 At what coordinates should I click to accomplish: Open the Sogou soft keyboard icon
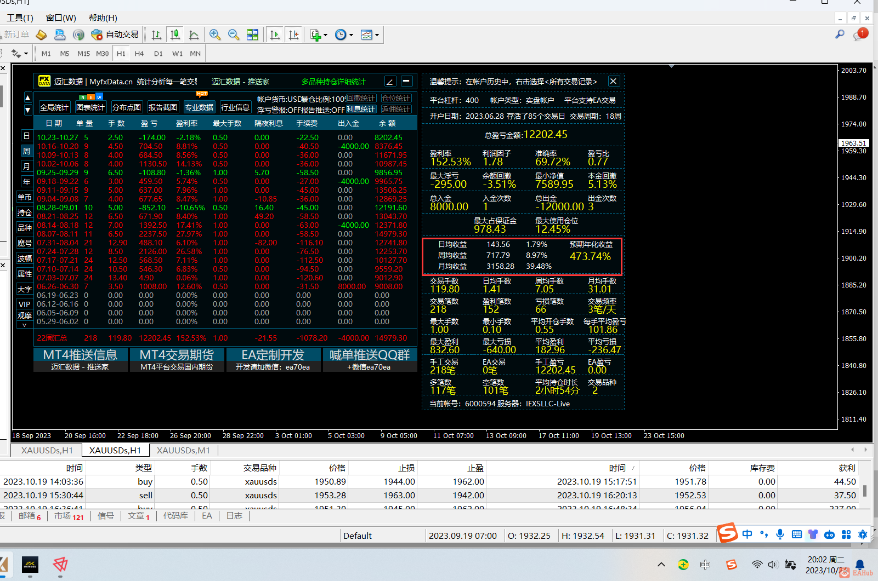tap(797, 534)
